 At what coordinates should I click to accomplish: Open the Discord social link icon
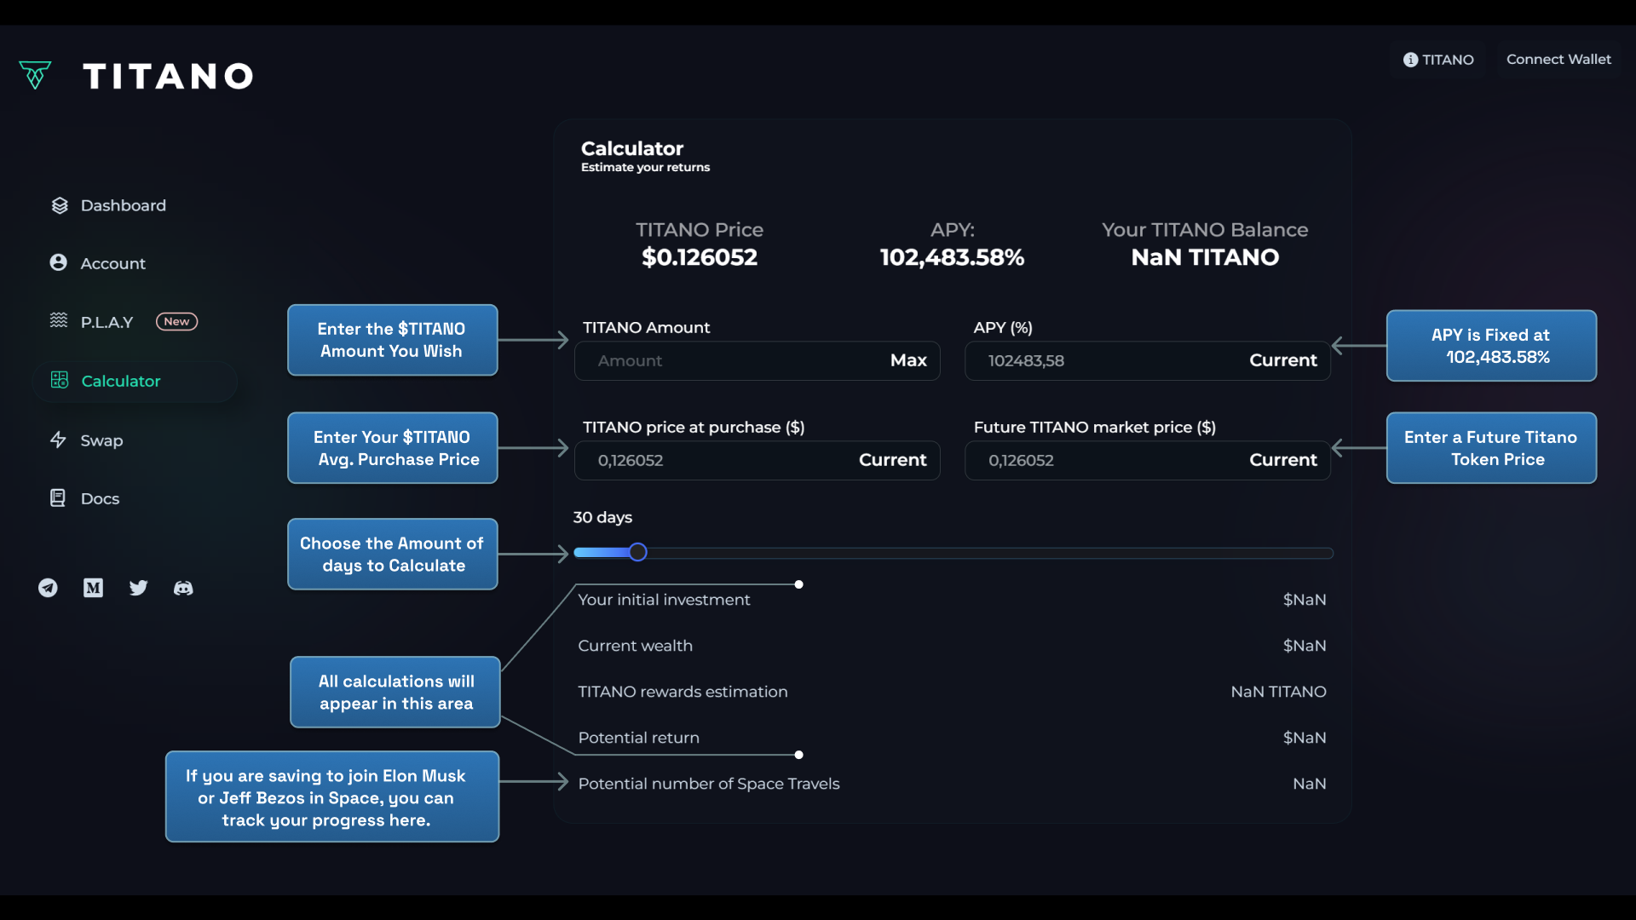click(x=183, y=588)
